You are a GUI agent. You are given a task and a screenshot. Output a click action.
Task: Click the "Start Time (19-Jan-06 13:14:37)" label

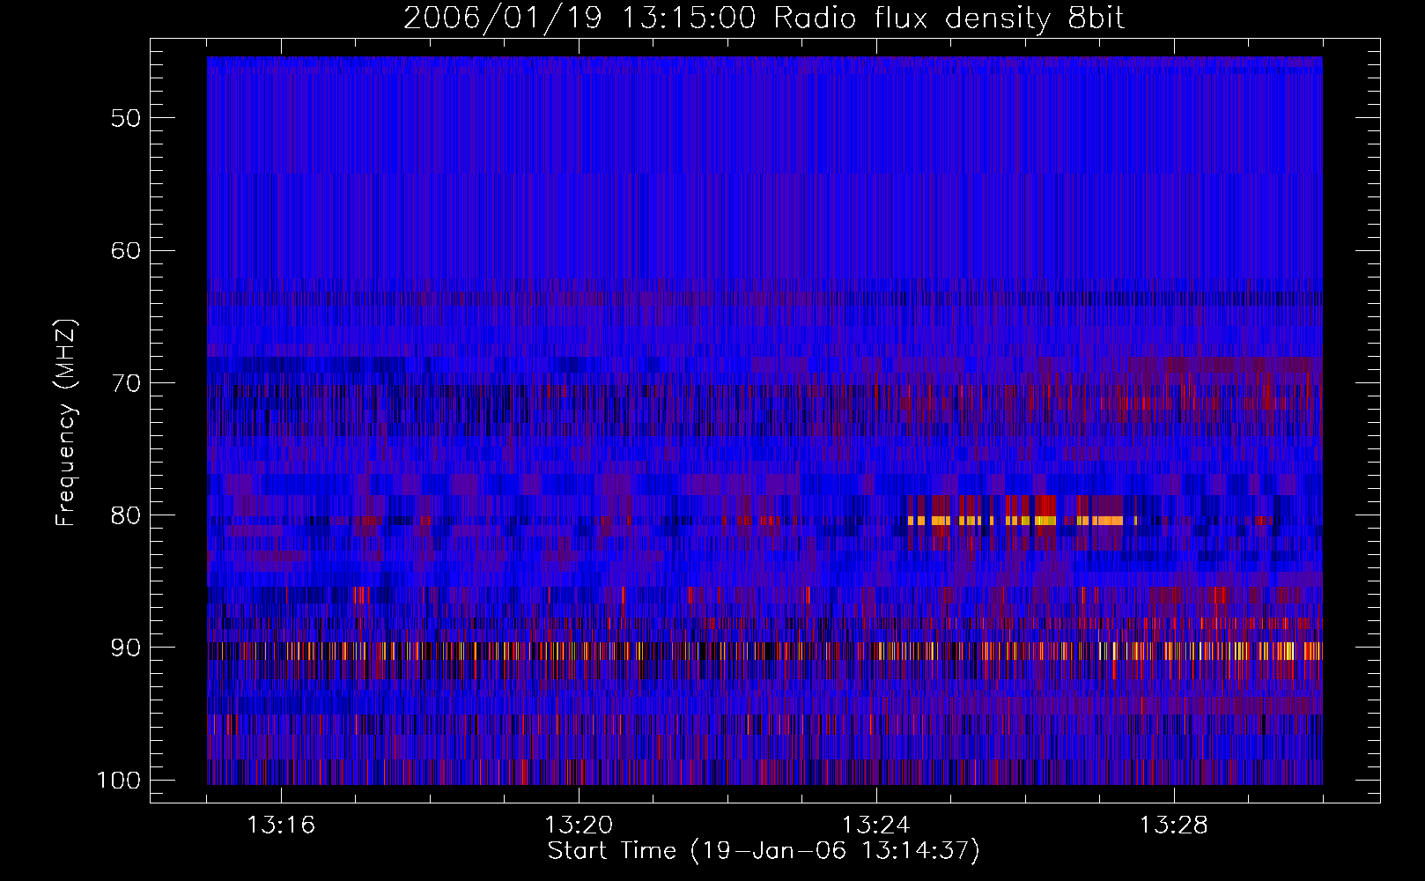(764, 851)
